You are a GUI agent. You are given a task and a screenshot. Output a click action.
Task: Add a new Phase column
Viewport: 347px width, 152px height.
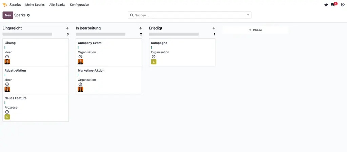(255, 30)
